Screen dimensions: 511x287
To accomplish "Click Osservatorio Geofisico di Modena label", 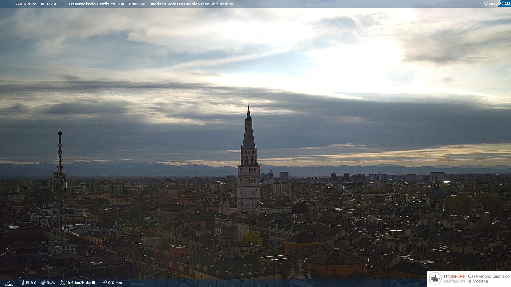I will click(x=489, y=279).
